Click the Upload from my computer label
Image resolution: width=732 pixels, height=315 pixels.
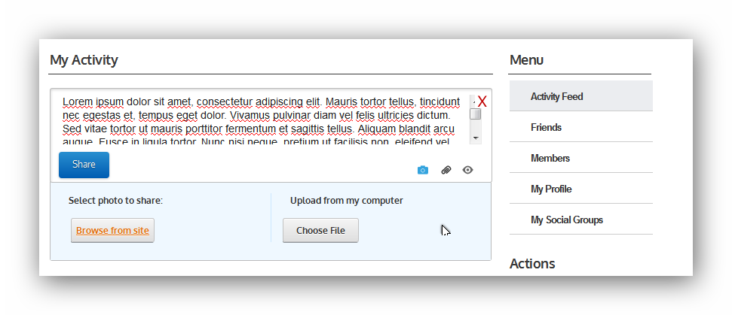pos(346,201)
